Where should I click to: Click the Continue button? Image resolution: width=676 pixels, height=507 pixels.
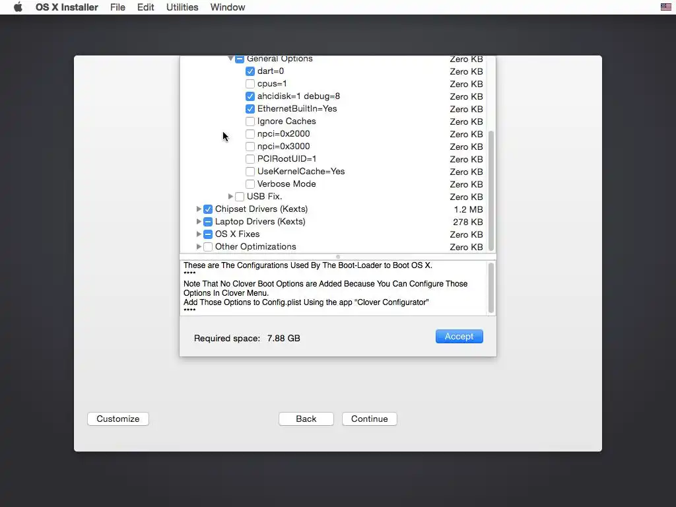pos(370,419)
